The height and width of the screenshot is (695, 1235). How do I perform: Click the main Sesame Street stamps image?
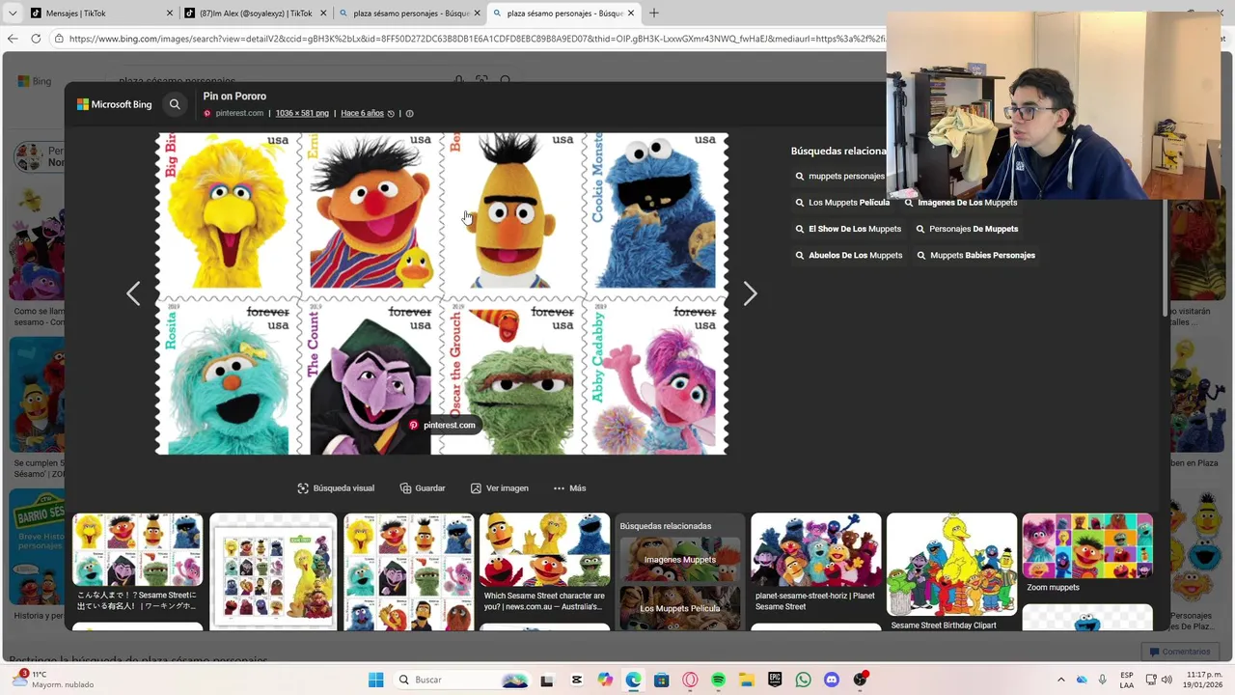442,293
